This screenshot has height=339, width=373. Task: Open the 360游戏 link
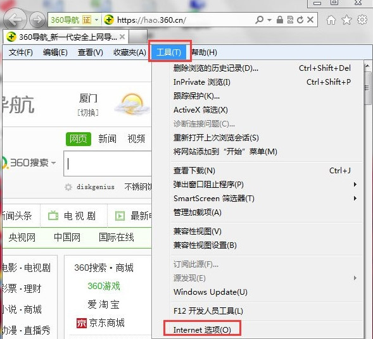104,286
